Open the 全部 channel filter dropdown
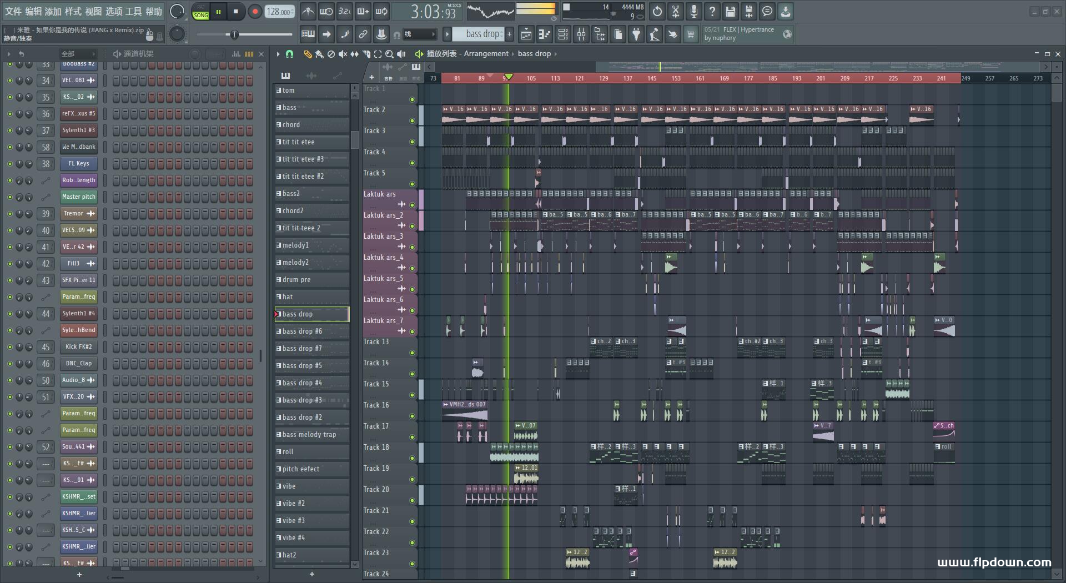Screen dimensions: 1066x583 click(78, 54)
